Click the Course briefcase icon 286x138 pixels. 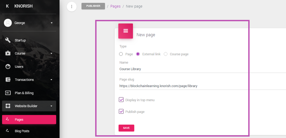8,53
